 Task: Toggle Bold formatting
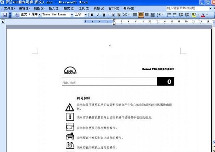[92, 15]
